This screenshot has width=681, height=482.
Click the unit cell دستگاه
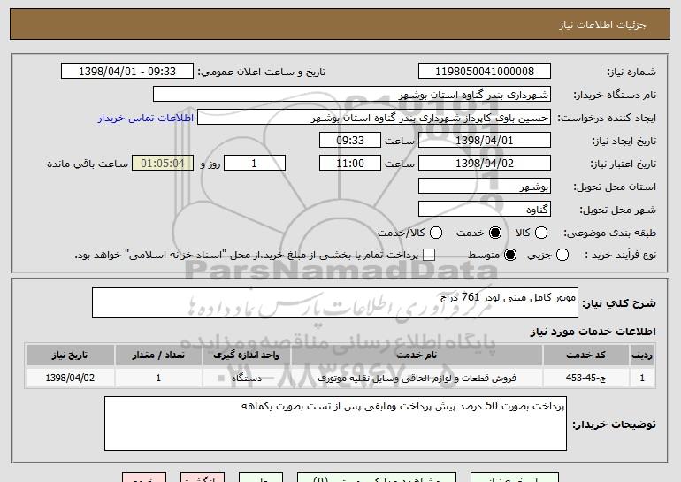pyautogui.click(x=246, y=378)
